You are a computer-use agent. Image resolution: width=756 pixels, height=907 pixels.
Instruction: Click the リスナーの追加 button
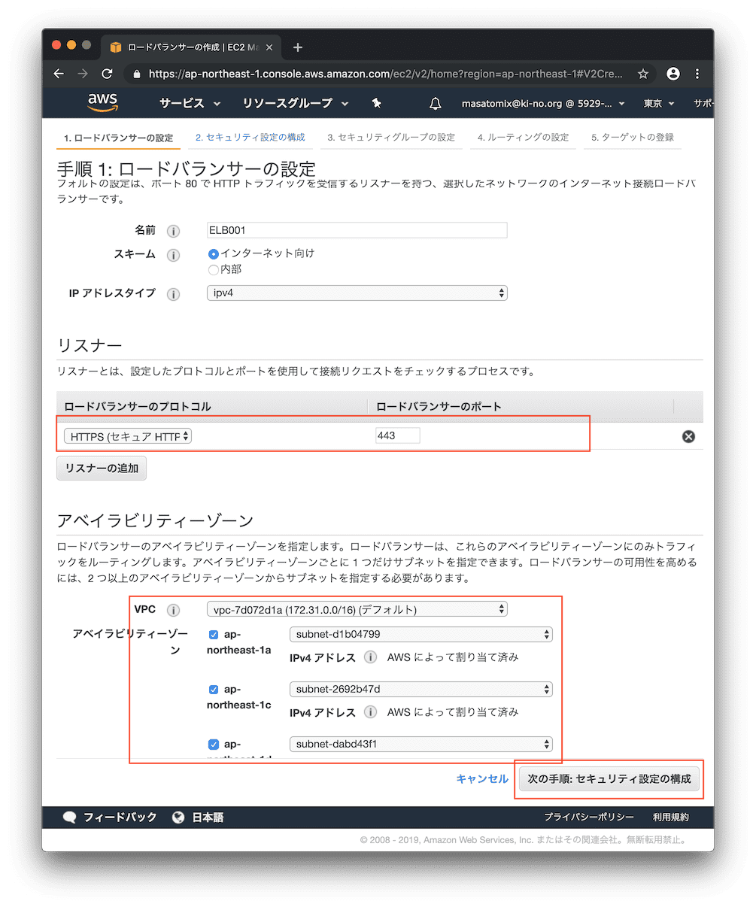[x=102, y=468]
